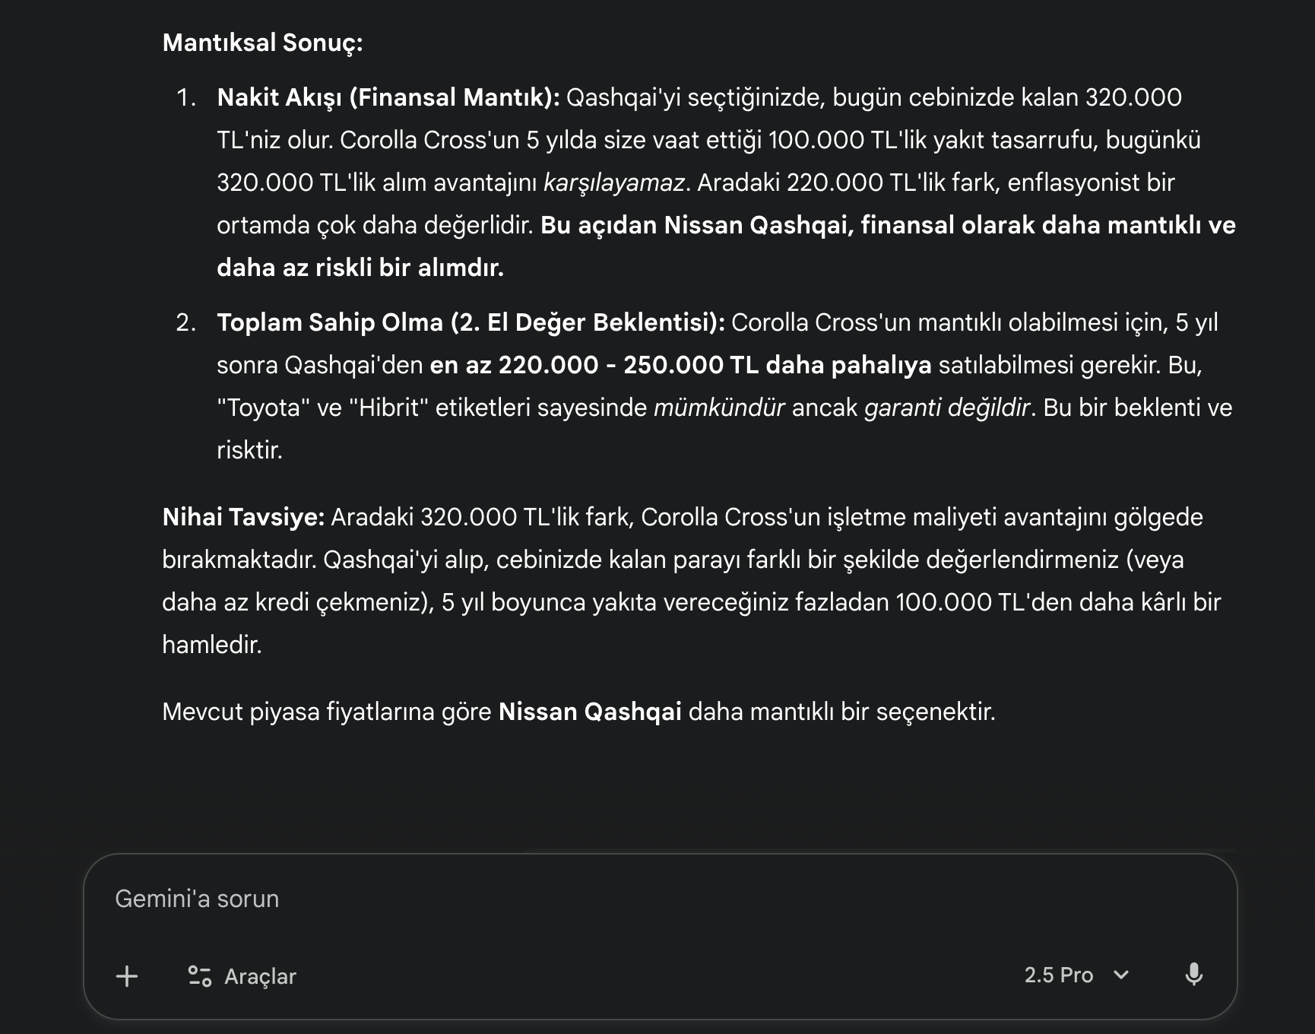Screen dimensions: 1315x1034
Task: Click the "Mantıksal Sonuç:" heading
Action: [262, 43]
